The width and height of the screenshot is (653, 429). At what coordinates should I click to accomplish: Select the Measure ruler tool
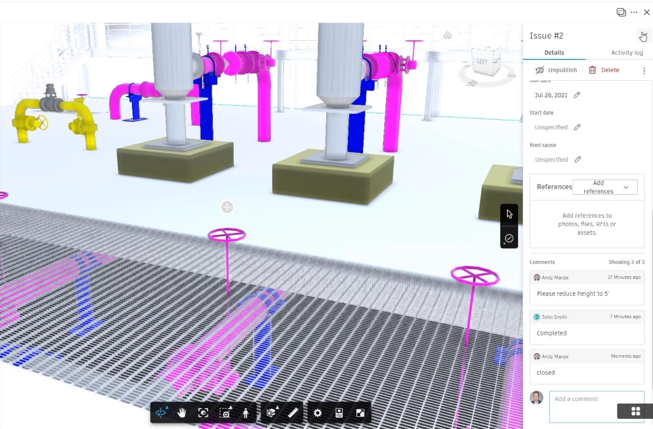tap(293, 412)
